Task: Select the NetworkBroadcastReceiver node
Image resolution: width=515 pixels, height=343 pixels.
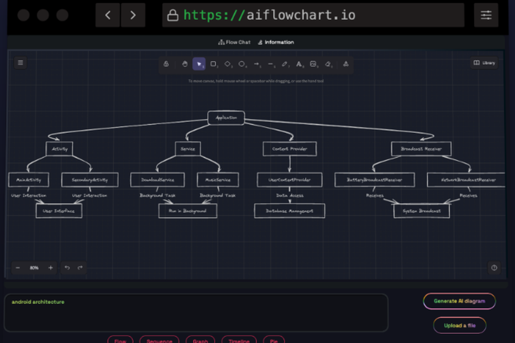Action: tap(467, 180)
